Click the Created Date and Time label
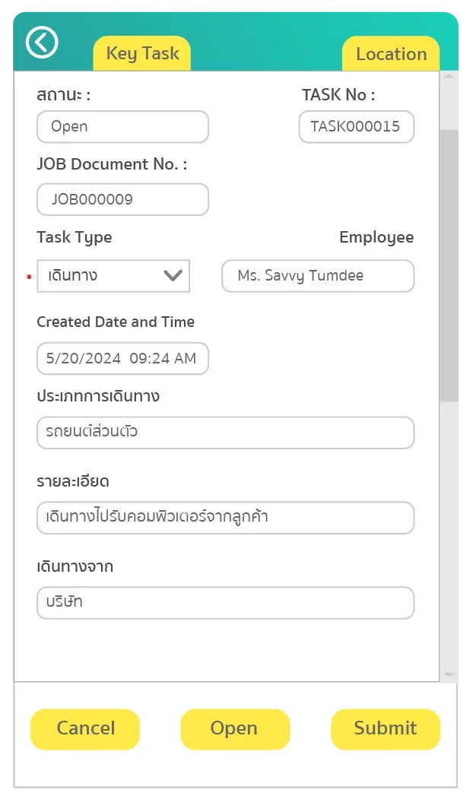Image resolution: width=476 pixels, height=793 pixels. (x=116, y=322)
